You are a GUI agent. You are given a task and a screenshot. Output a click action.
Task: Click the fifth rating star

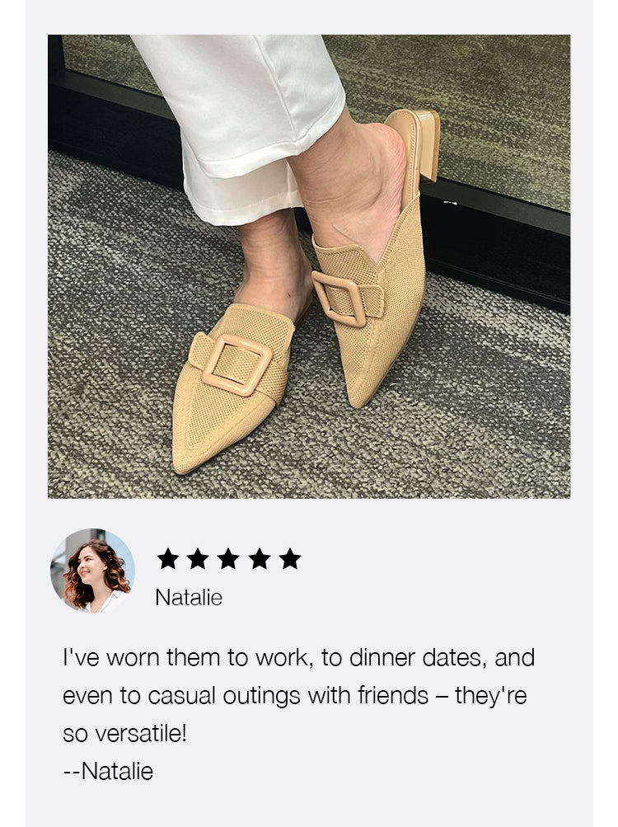(290, 558)
